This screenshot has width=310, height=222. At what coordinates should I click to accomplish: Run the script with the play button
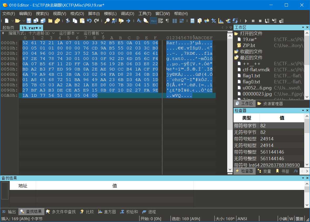click(x=246, y=21)
